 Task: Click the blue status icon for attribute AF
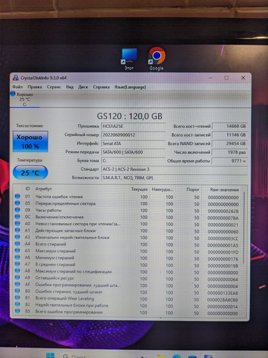[x=17, y=284]
